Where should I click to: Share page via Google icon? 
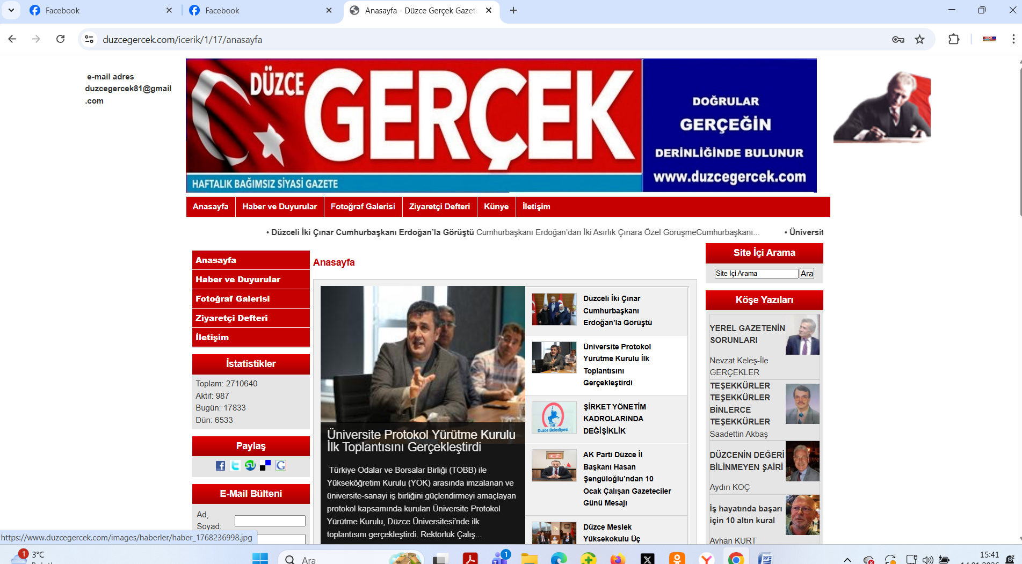pos(281,466)
